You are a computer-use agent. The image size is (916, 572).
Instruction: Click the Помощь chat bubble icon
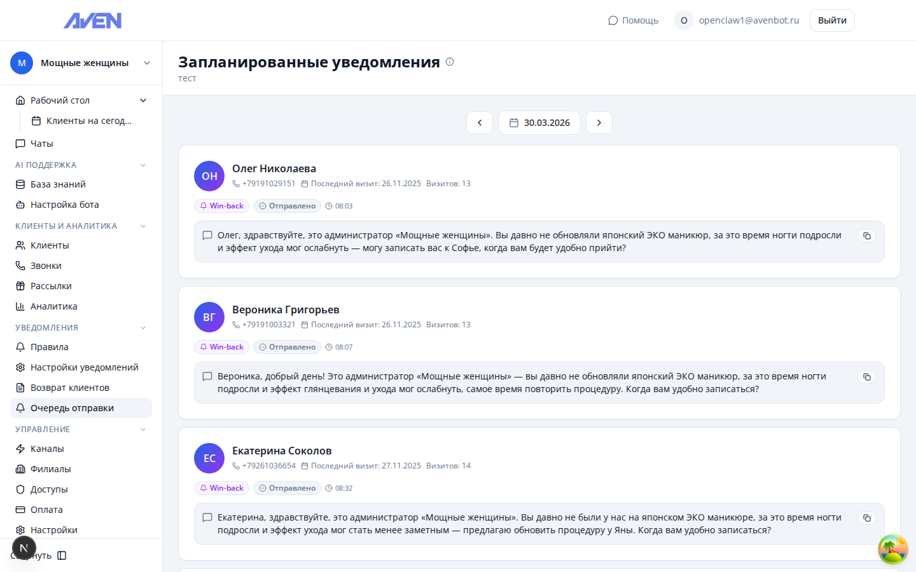tap(612, 20)
